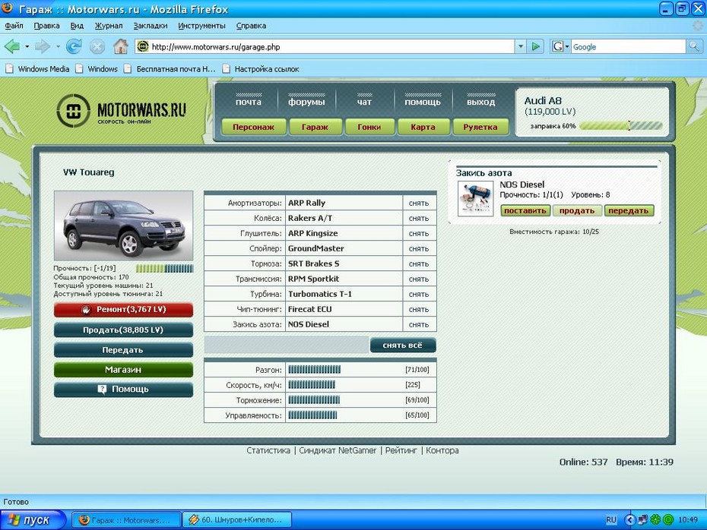
Task: Click the RU language indicator in tray
Action: click(611, 519)
